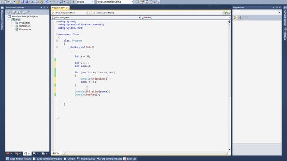Expand the References node in Solution Explorer
Viewport: 287px width, 161px height.
click(12, 26)
